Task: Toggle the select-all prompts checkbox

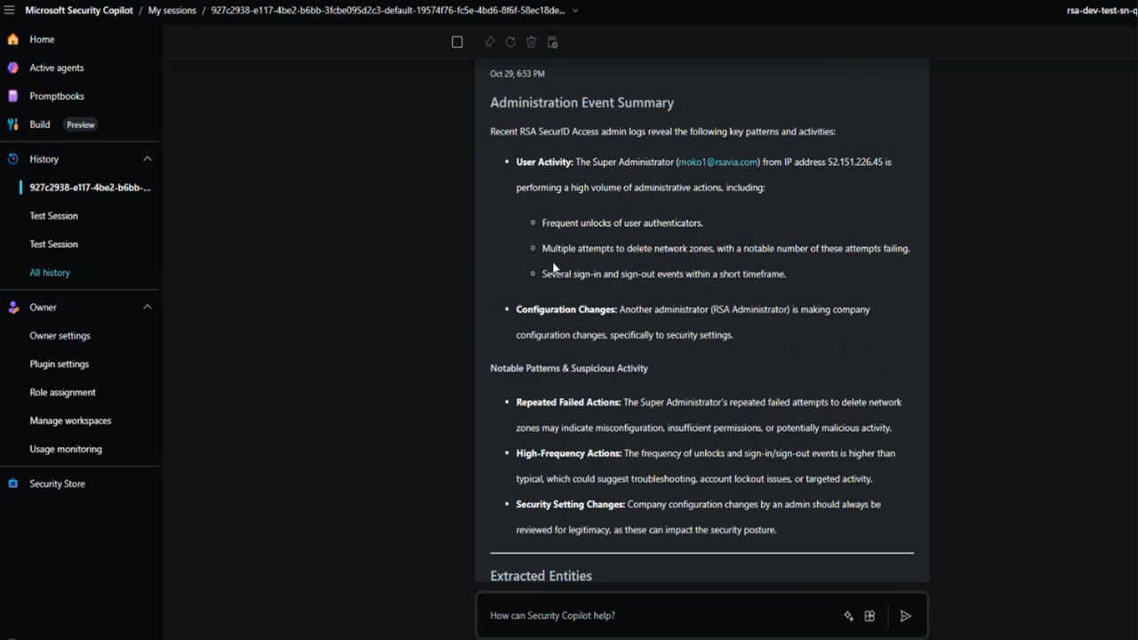Action: tap(457, 42)
